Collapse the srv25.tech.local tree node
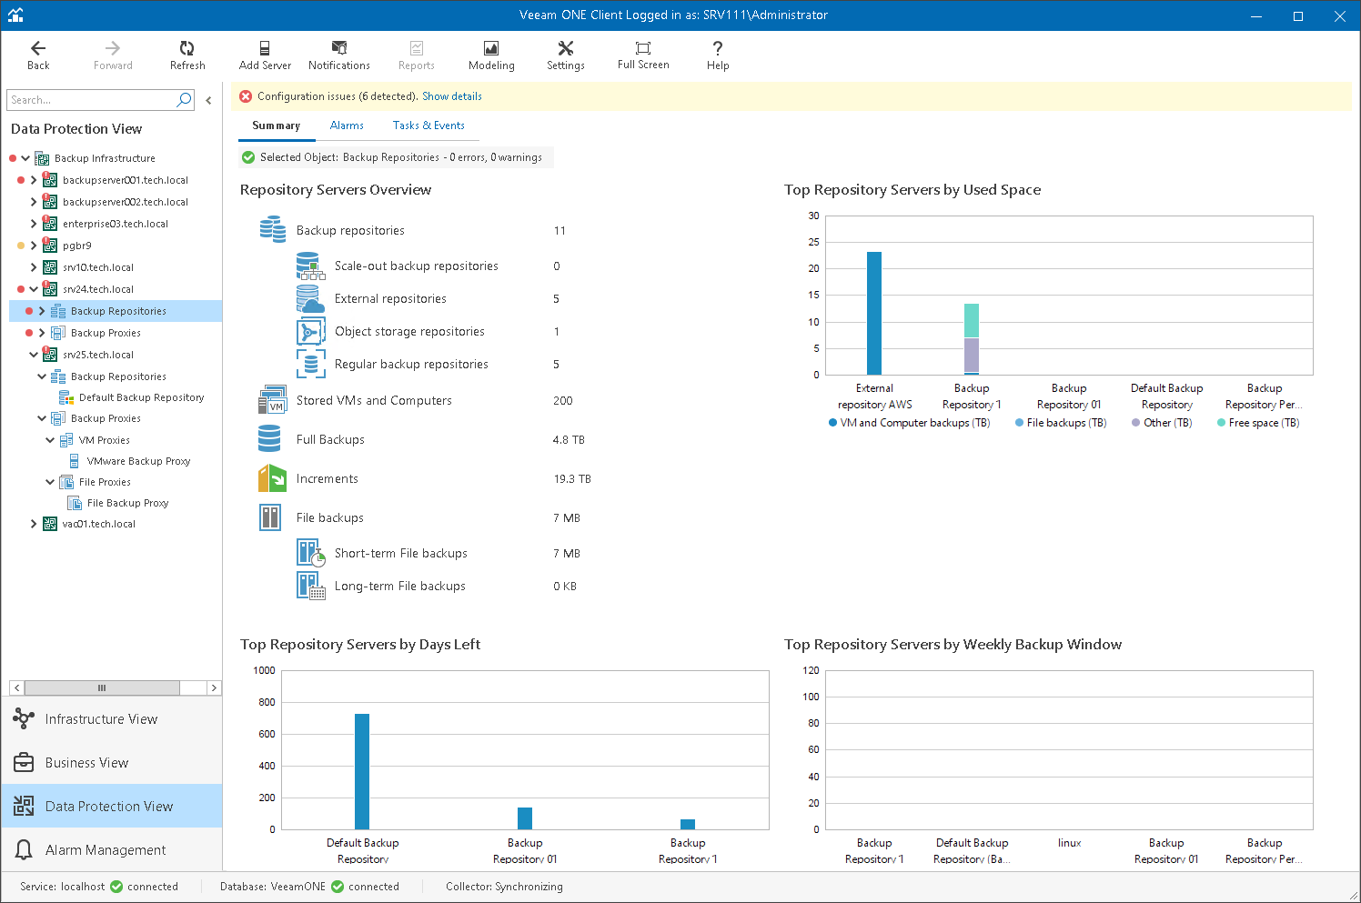 (34, 355)
